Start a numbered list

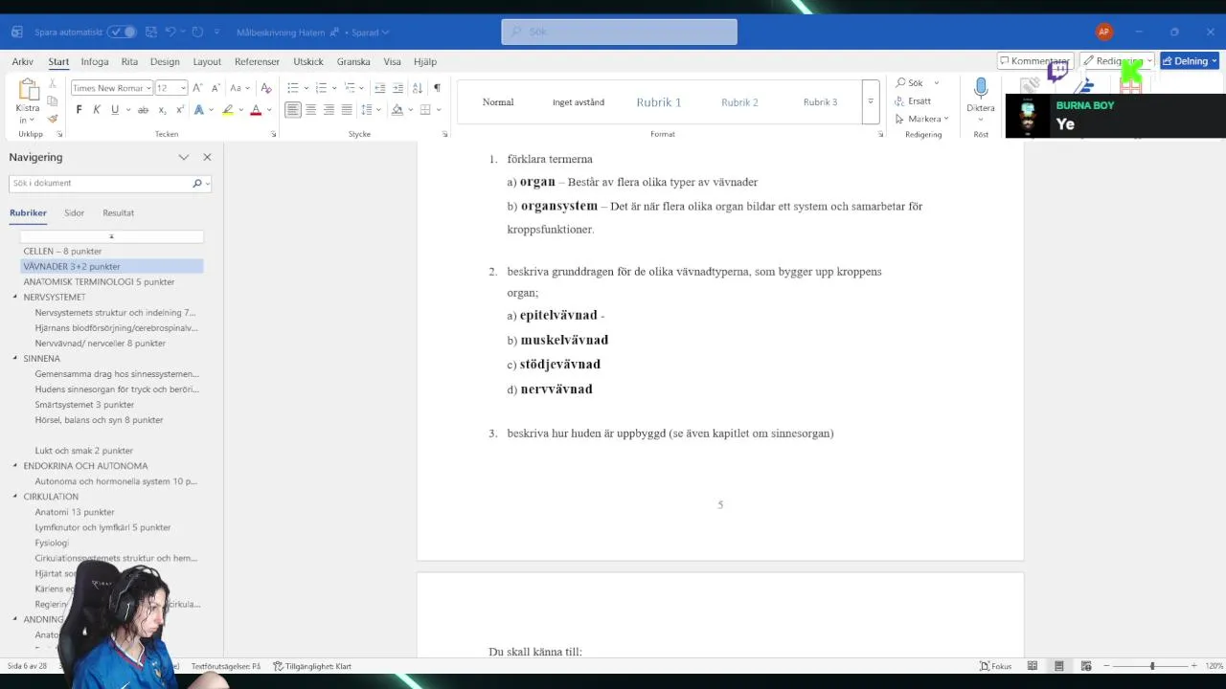tap(321, 88)
